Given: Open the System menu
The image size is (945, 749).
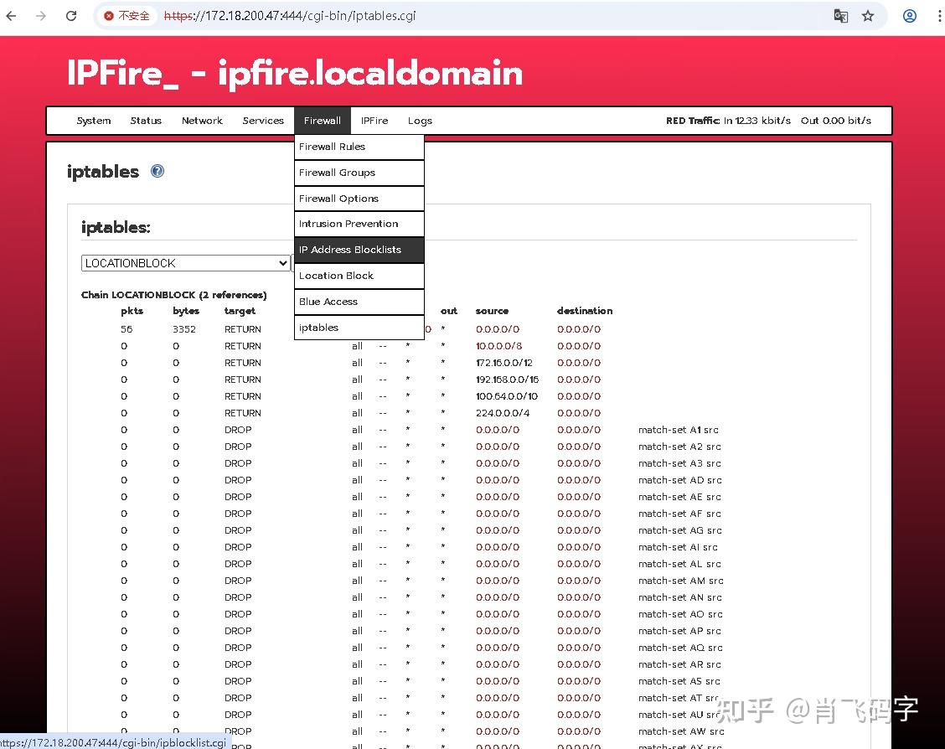Looking at the screenshot, I should [x=93, y=120].
